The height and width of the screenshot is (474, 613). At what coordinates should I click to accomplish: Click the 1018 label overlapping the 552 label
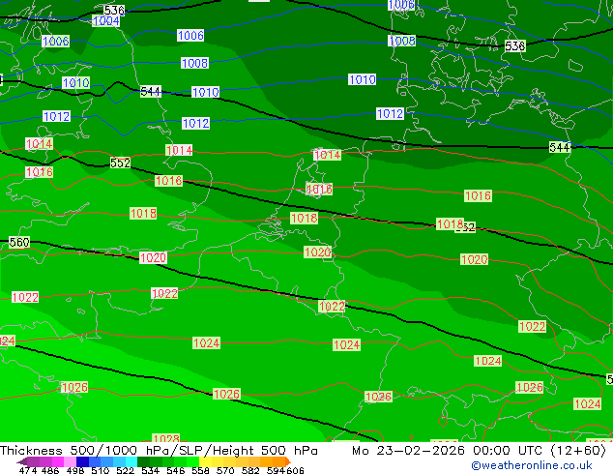(x=450, y=224)
